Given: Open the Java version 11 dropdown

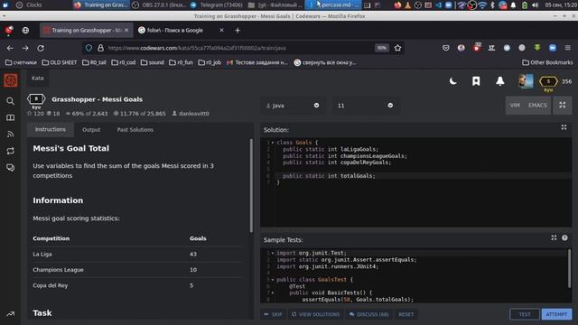Looking at the screenshot, I should pos(365,106).
